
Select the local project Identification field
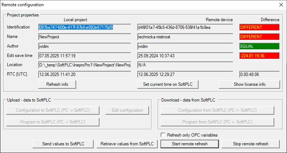click(x=84, y=27)
